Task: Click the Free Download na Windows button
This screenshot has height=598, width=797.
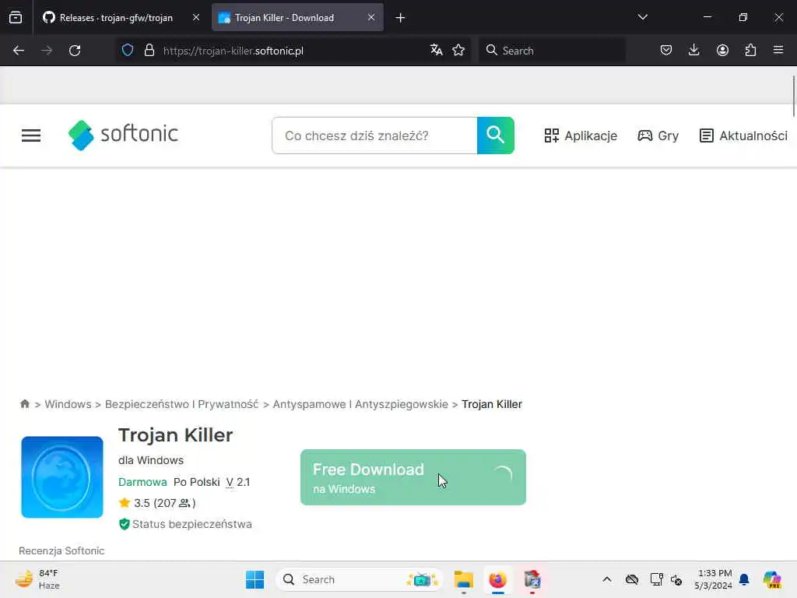Action: point(413,477)
